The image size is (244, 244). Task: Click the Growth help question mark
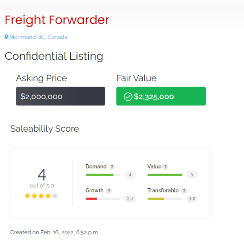coord(109,190)
